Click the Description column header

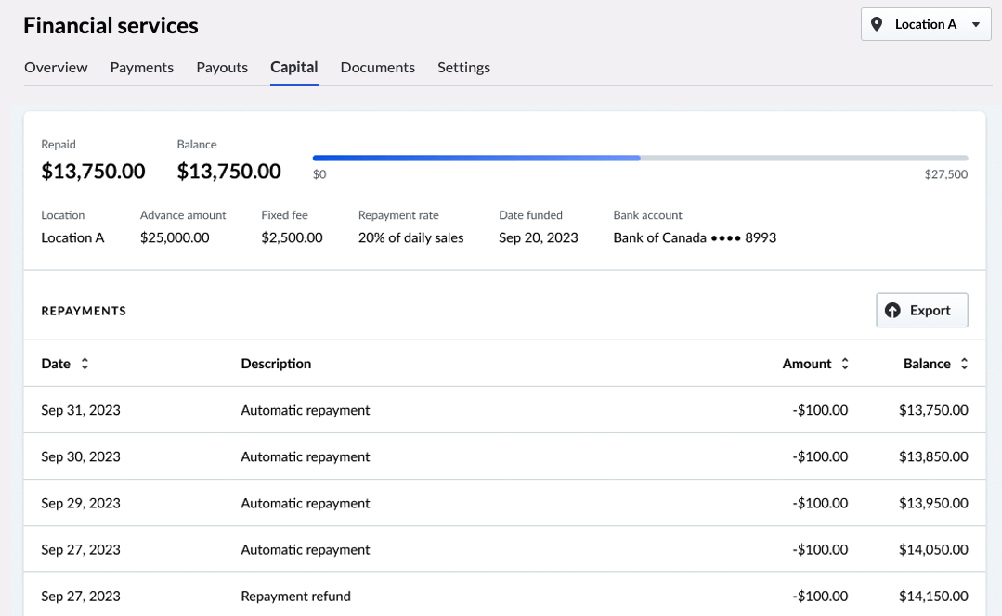[276, 364]
